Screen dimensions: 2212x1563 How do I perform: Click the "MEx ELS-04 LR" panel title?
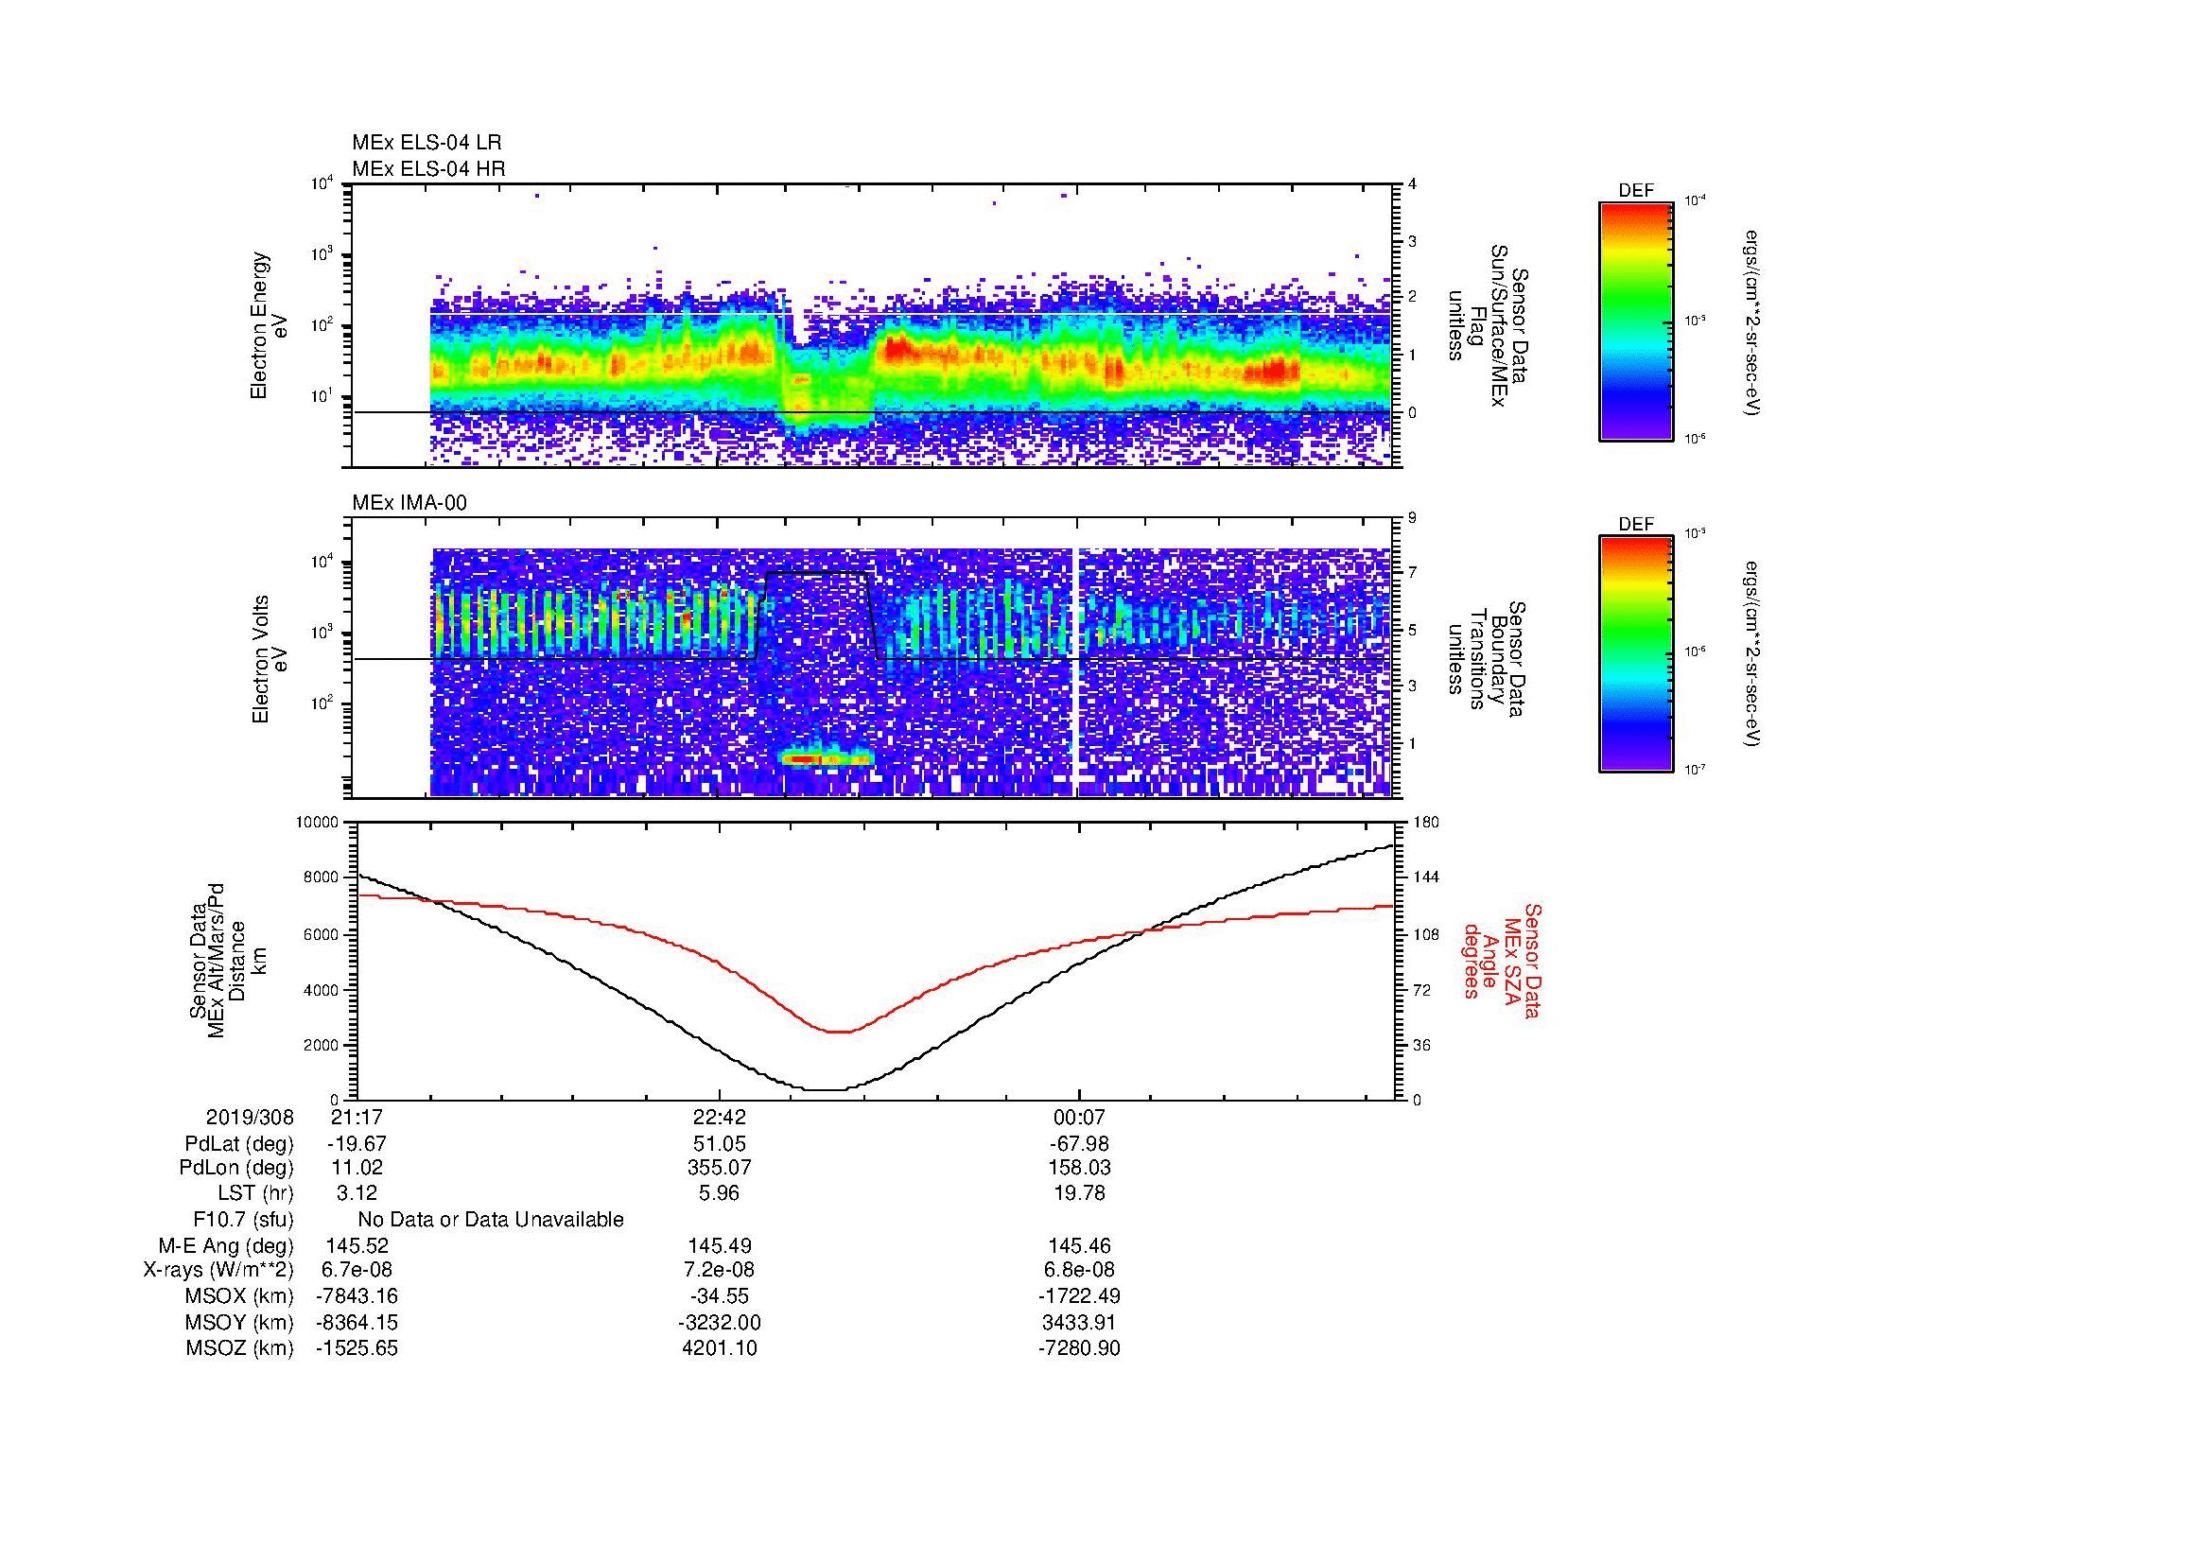[x=427, y=143]
